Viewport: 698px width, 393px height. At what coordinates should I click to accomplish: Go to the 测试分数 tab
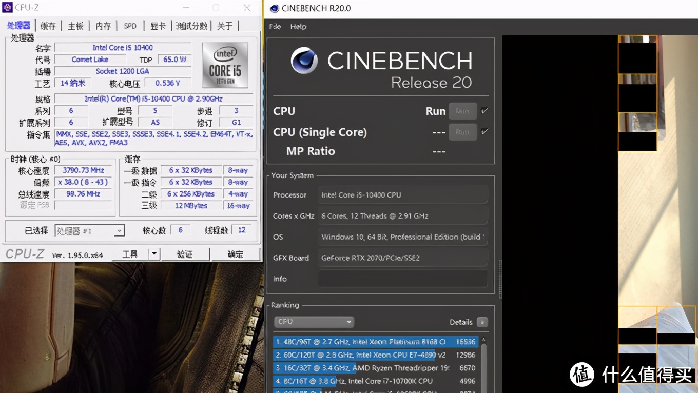click(x=191, y=26)
